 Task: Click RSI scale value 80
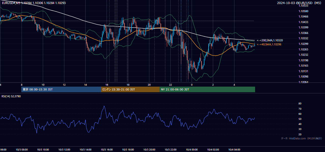click(x=300, y=104)
